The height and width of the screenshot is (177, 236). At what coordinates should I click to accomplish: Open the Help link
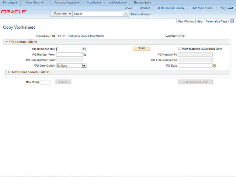(199, 21)
